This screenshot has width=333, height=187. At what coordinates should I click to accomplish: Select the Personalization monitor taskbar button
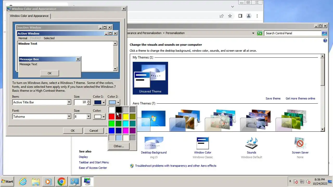[x=87, y=182]
